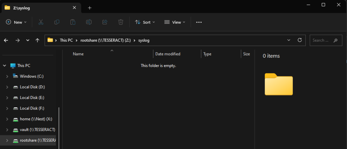Click the Copy icon in toolbar
Screen dimensions: 347x149
[x=57, y=22]
